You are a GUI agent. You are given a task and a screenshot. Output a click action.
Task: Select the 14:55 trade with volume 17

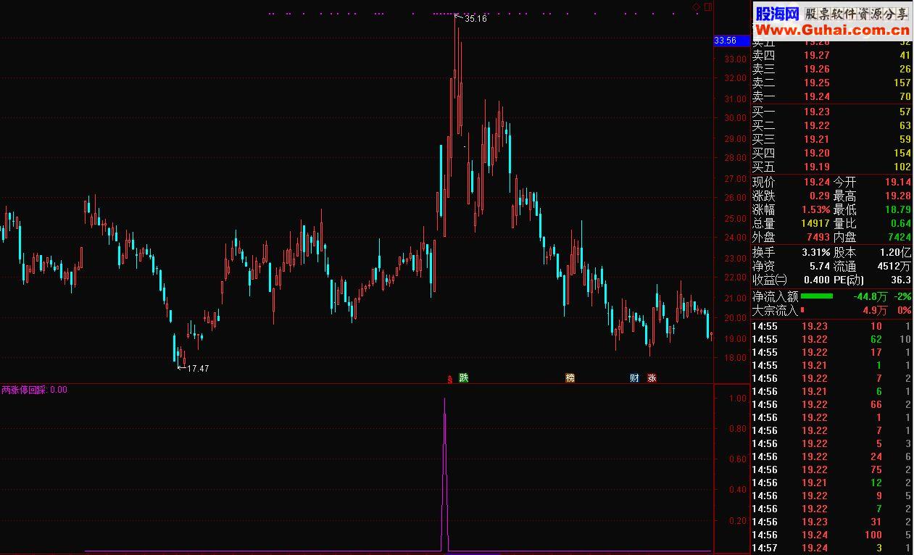point(832,352)
